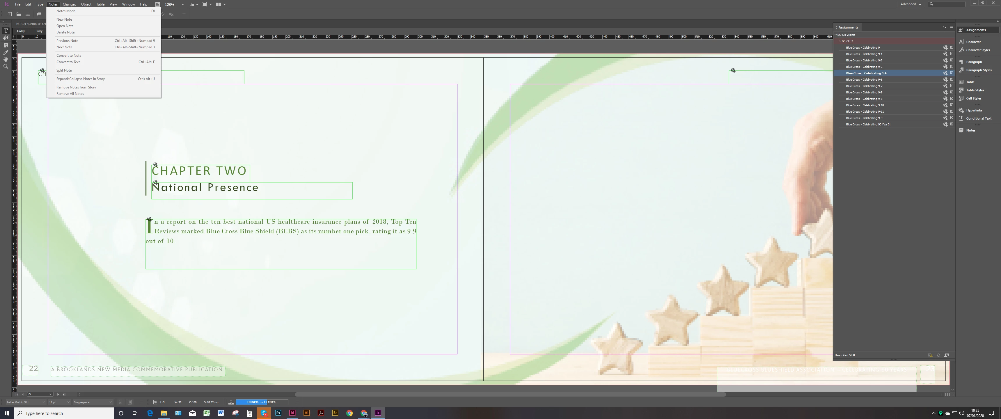Toggle the line numbers icon

click(120, 402)
